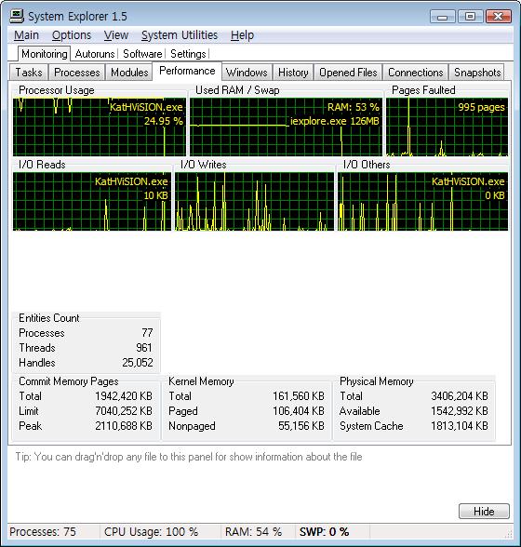Click Physical Memory Available 1542,992 KB
The height and width of the screenshot is (547, 521).
point(460,411)
